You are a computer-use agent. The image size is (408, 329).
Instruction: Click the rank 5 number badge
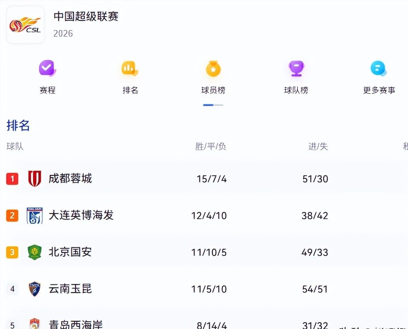tap(12, 325)
